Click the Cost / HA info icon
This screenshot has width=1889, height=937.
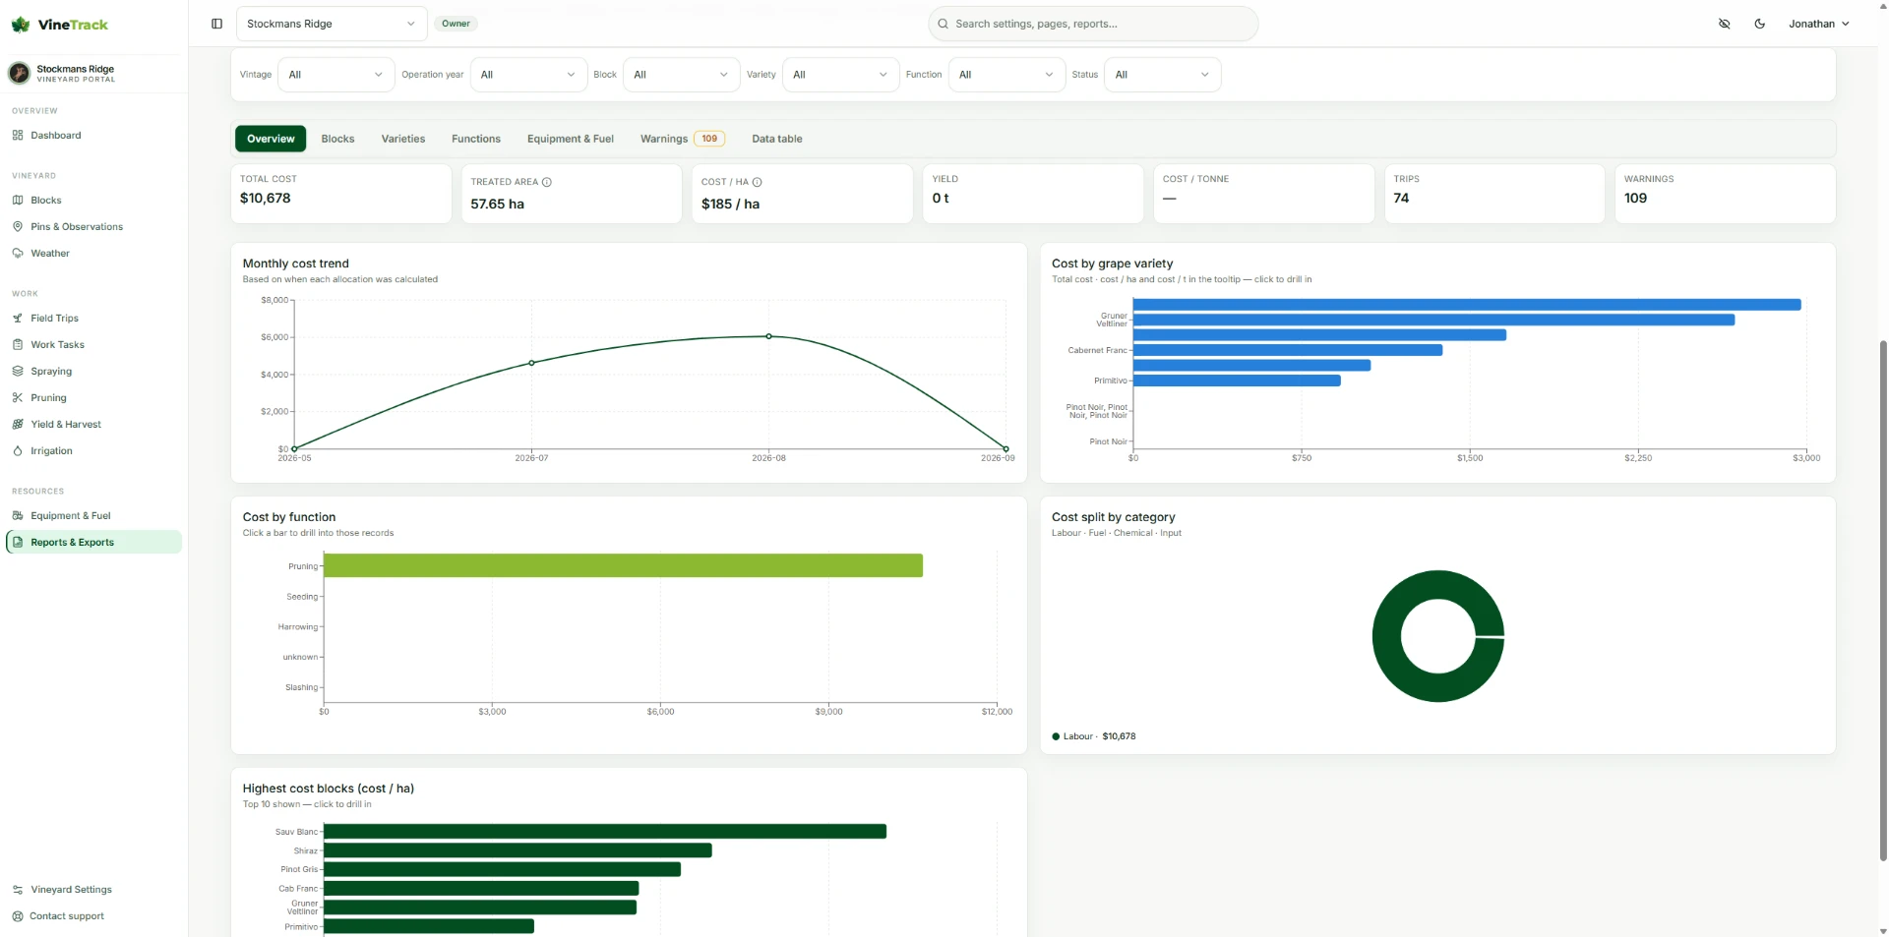[757, 182]
